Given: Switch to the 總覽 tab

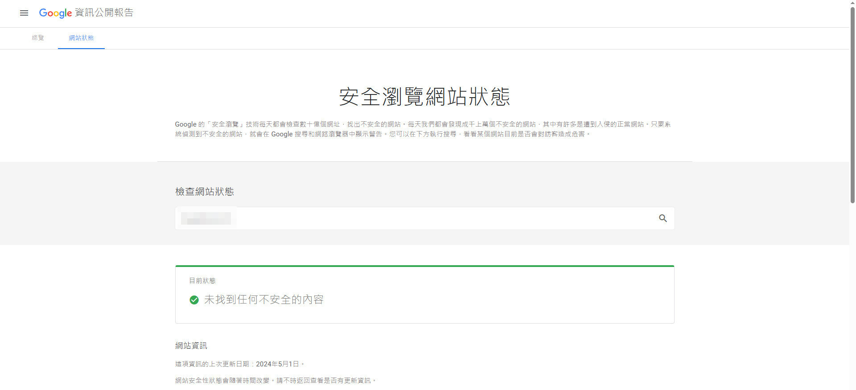Looking at the screenshot, I should (38, 38).
